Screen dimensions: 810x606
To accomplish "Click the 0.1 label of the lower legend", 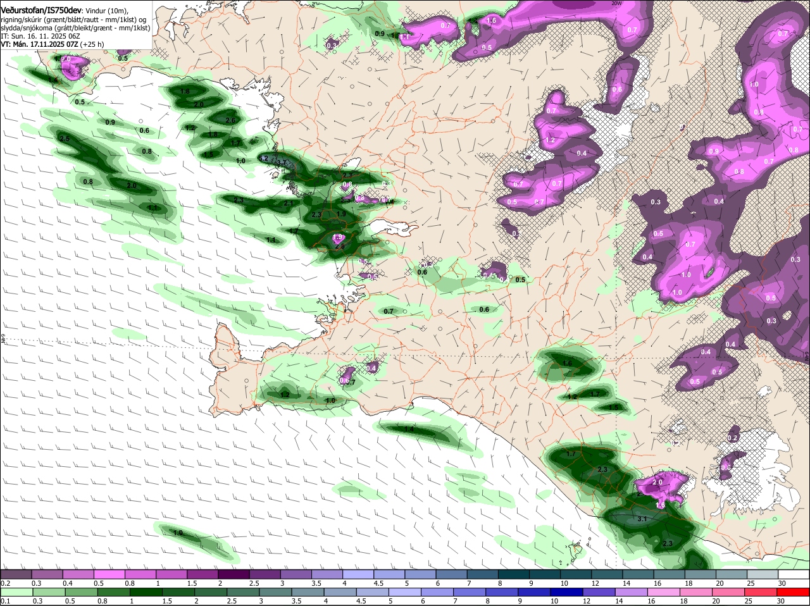I will pos(5,601).
